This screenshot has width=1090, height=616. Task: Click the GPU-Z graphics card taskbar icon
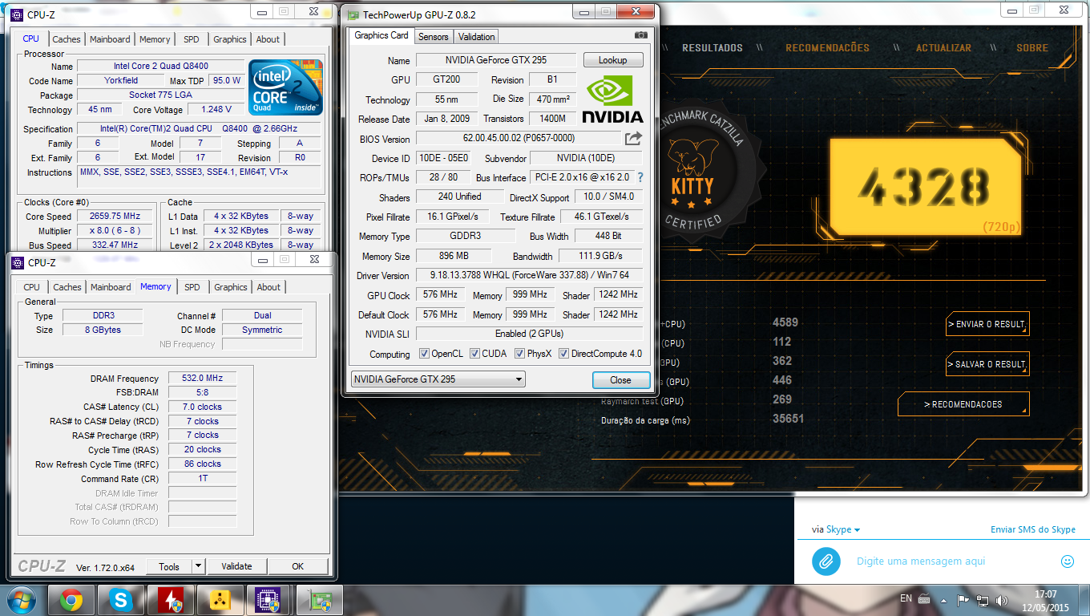(319, 599)
